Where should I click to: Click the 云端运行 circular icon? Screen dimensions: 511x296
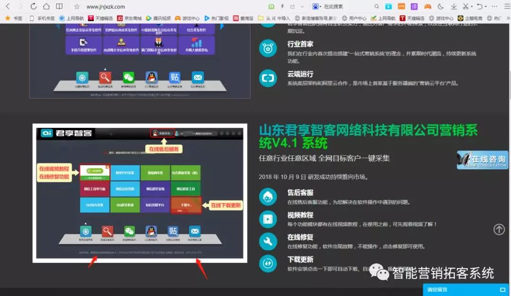(268, 78)
